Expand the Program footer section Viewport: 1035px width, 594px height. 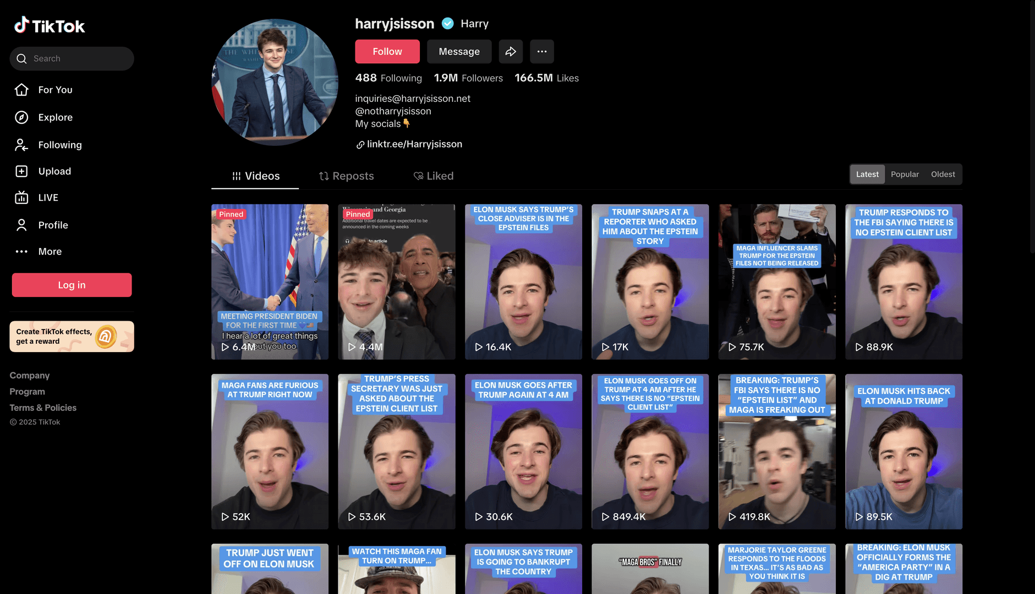(x=27, y=392)
